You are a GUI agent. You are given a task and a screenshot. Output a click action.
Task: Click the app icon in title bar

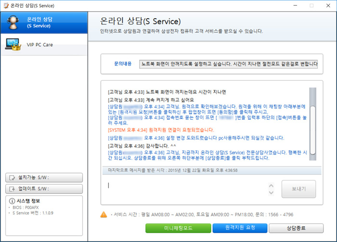6,6
